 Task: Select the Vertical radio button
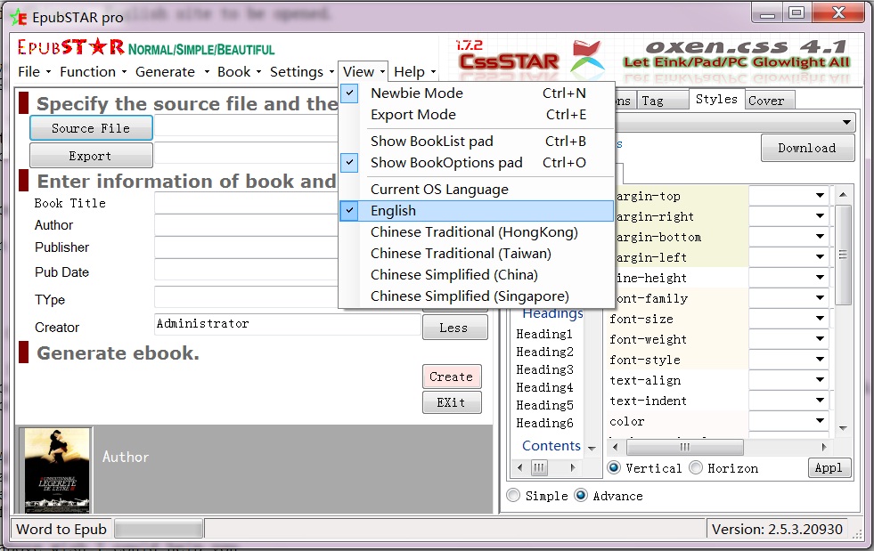pyautogui.click(x=614, y=468)
